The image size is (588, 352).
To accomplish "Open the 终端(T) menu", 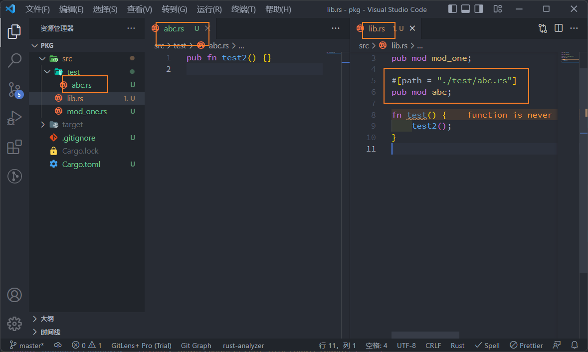I will [x=243, y=9].
